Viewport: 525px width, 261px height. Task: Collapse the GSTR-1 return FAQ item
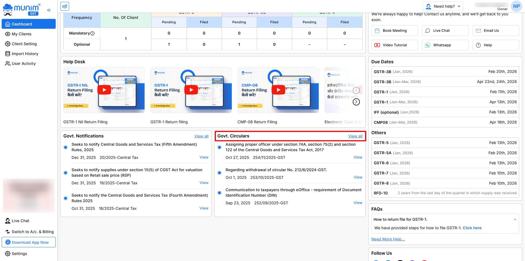[x=515, y=219]
